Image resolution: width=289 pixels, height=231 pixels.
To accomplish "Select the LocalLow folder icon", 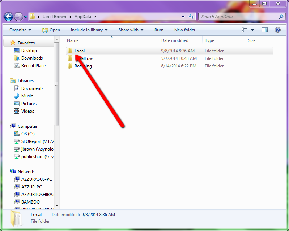I will tap(70, 58).
